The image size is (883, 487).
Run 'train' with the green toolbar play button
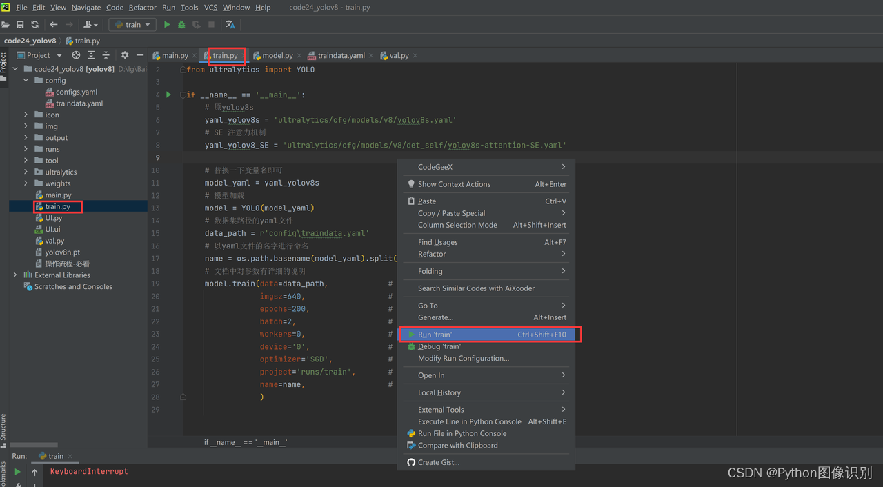click(x=167, y=24)
